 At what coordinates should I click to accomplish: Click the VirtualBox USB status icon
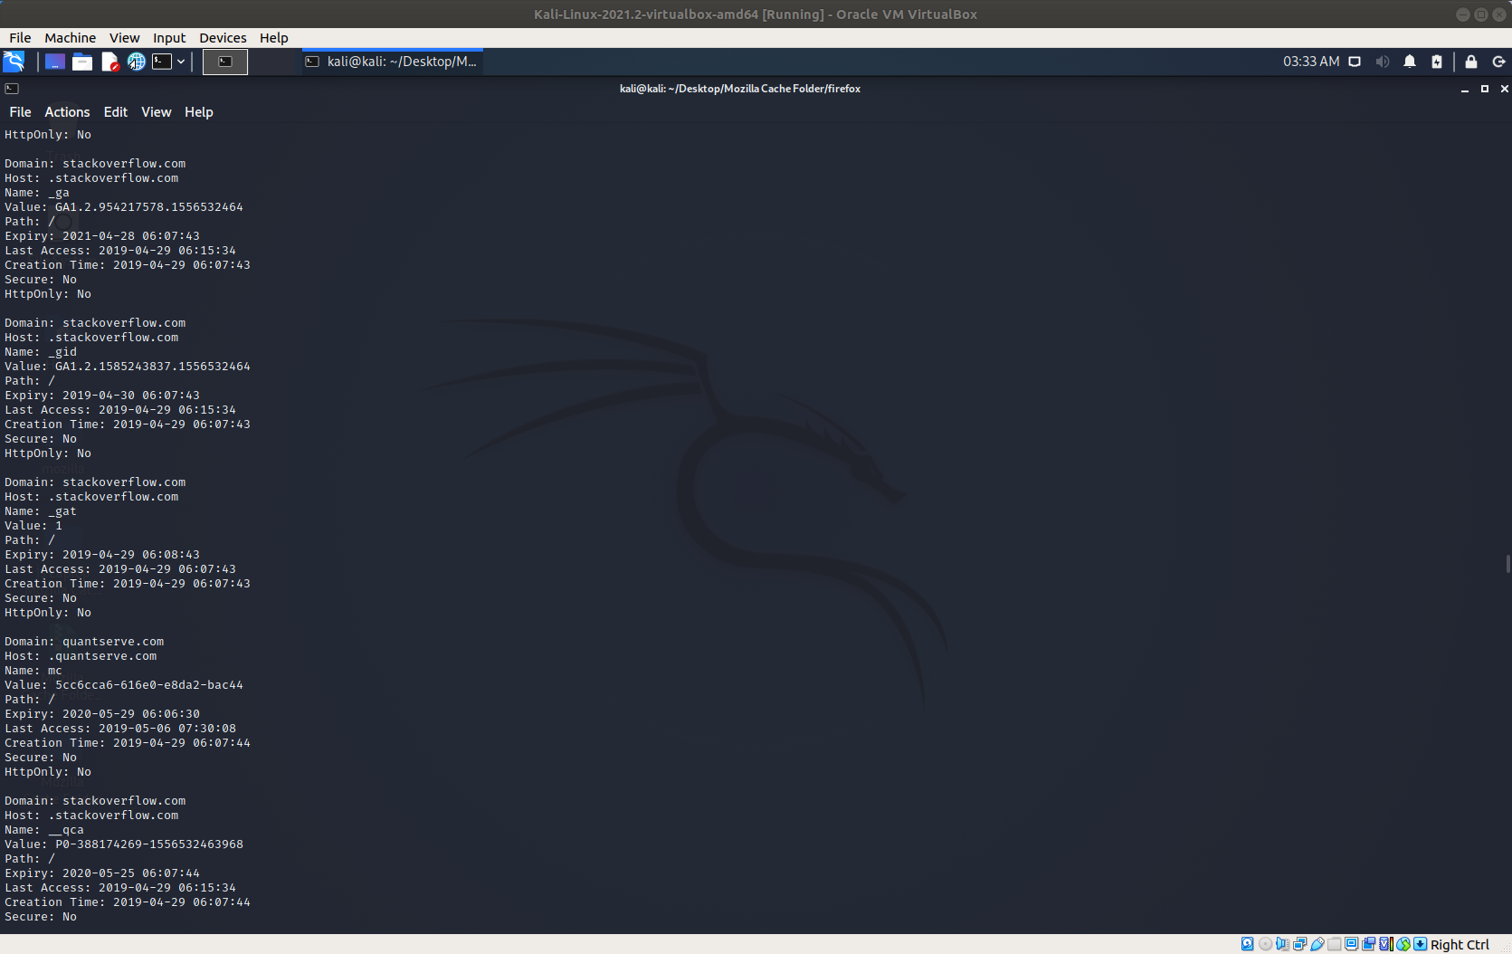click(x=1317, y=944)
